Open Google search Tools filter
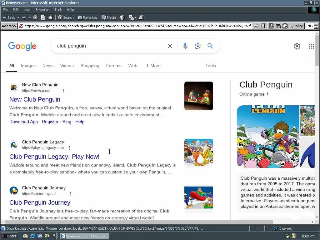Image resolution: width=320 pixels, height=240 pixels. [210, 66]
